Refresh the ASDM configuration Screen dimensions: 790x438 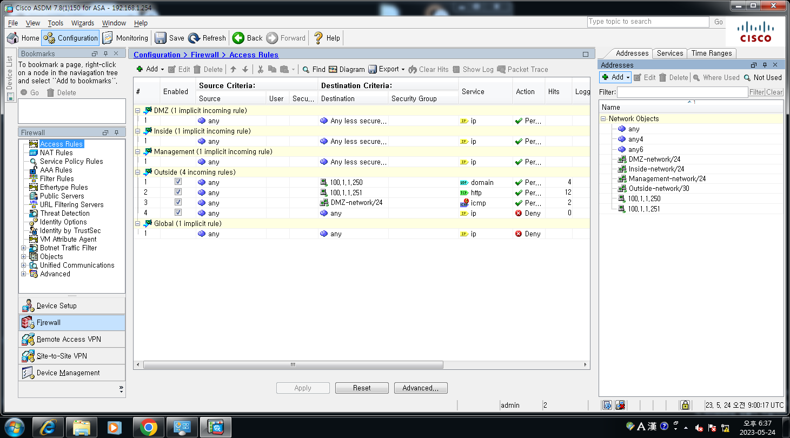(x=208, y=38)
